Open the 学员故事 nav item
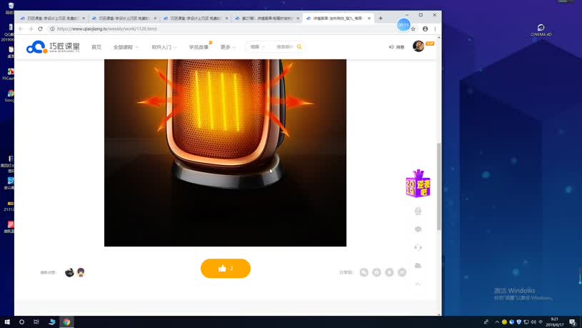Screen dimensions: 582x328 tap(199, 47)
